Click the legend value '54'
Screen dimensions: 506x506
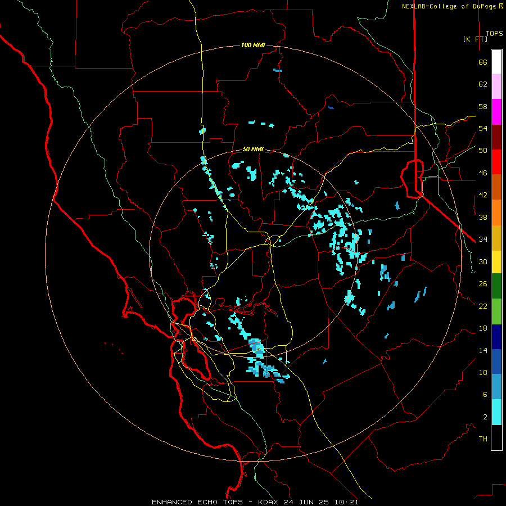pos(483,128)
